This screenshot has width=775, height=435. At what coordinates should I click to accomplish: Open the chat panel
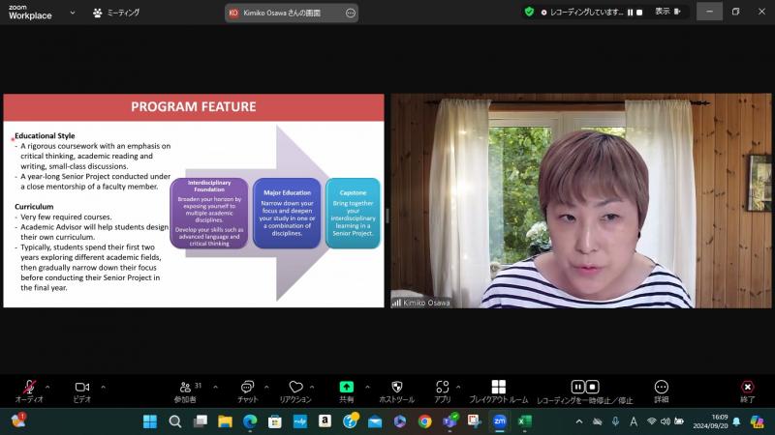coord(247,391)
